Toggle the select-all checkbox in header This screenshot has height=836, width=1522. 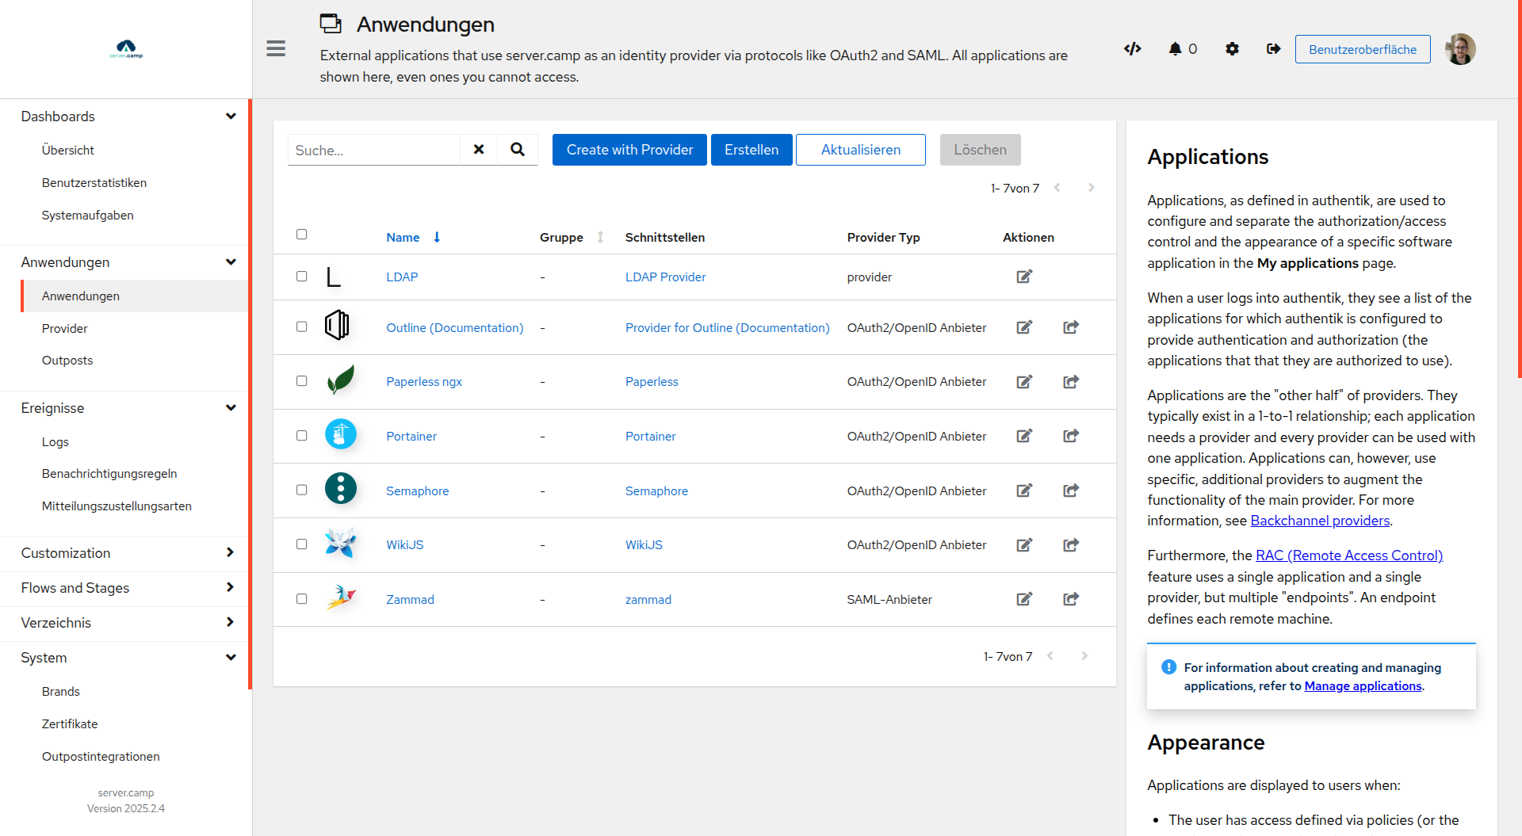coord(301,235)
